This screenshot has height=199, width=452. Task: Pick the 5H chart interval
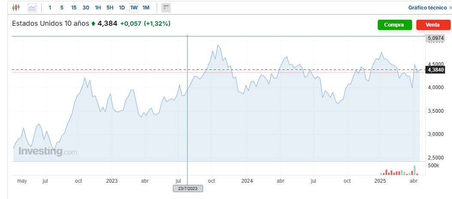tap(110, 8)
